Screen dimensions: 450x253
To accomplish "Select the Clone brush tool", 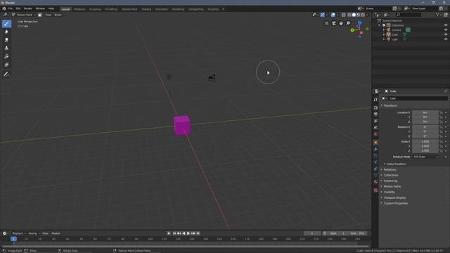I will pos(6,48).
